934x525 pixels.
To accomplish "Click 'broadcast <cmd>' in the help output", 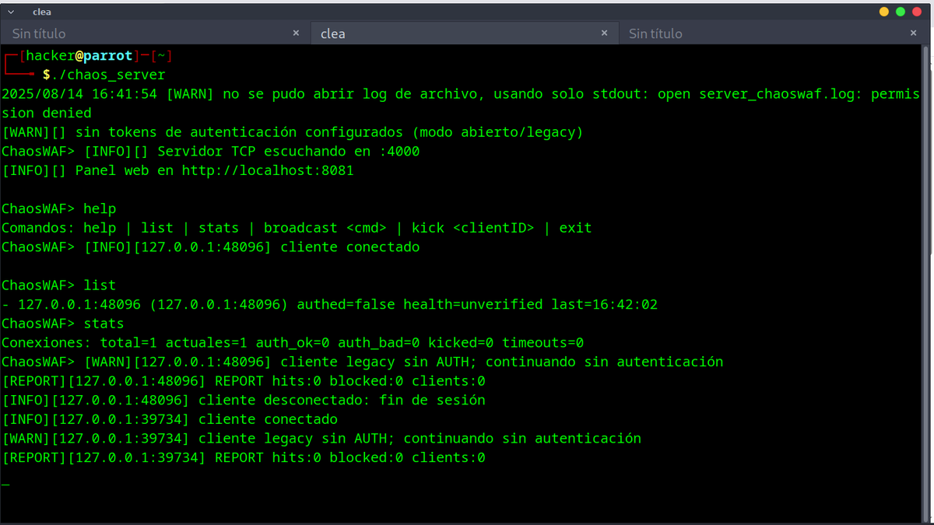I will click(325, 228).
